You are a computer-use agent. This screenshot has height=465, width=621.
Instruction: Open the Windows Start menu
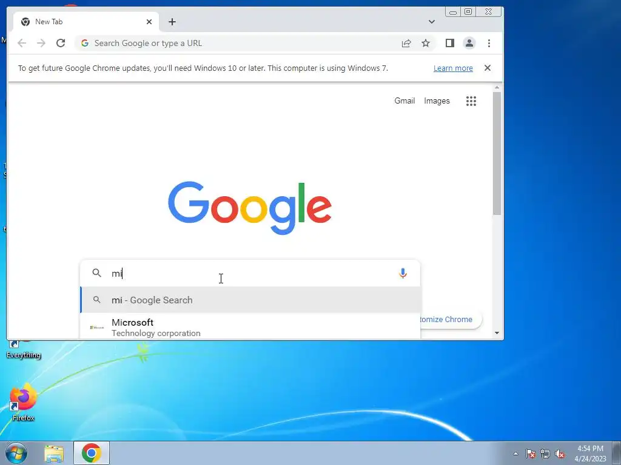click(16, 453)
